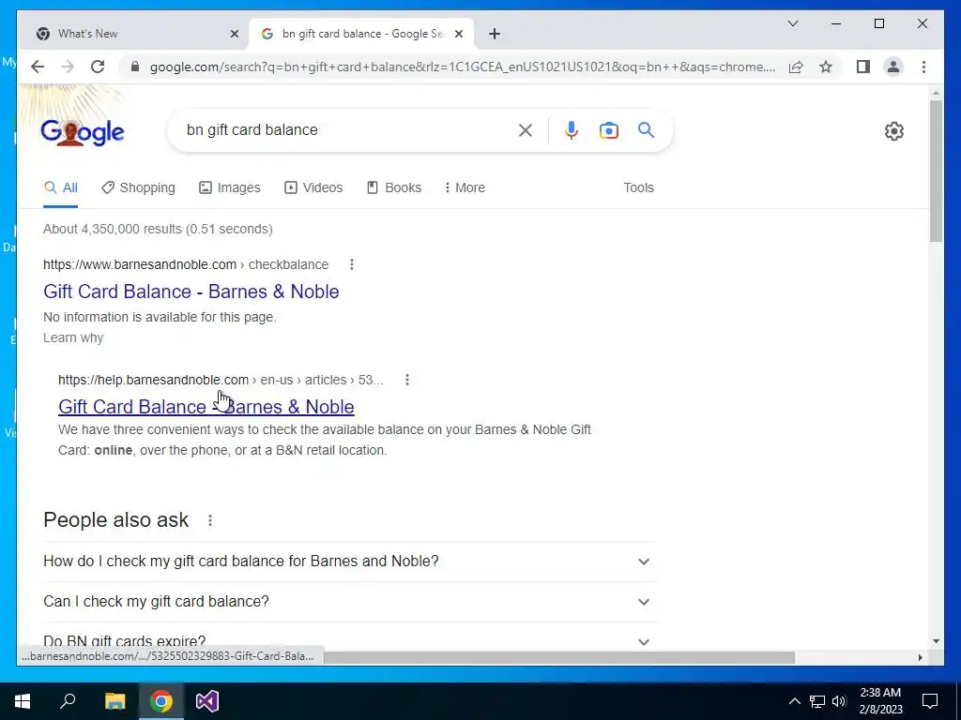Open the tab search dropdown arrow
This screenshot has height=720, width=961.
[x=792, y=23]
